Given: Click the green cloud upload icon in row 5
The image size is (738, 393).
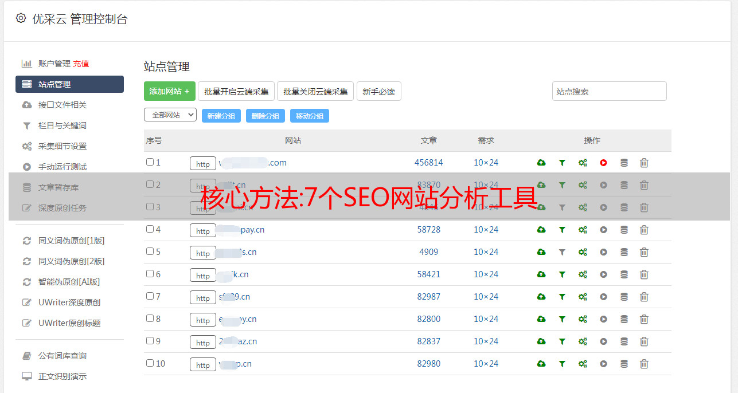Looking at the screenshot, I should (541, 252).
